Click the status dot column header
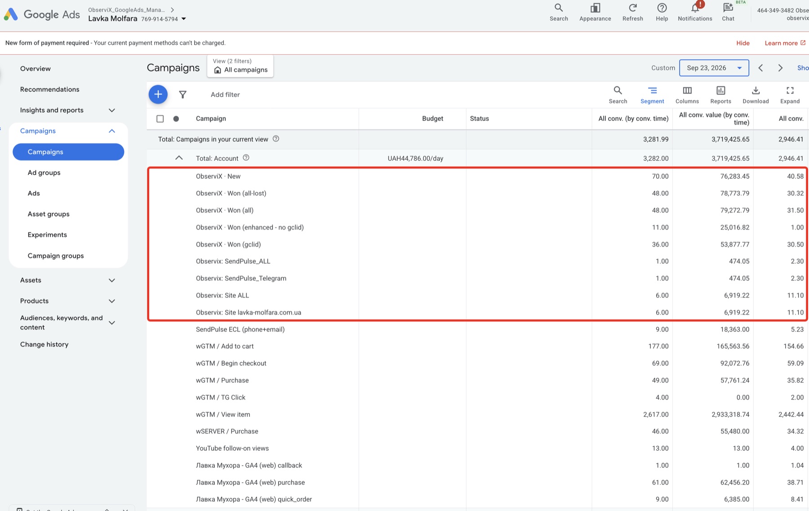The image size is (809, 511). (x=176, y=119)
